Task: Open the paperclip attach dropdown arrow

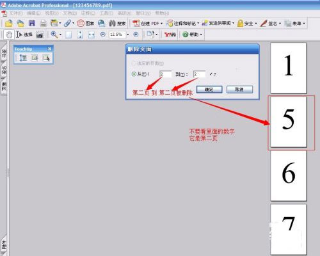Action: point(73,23)
